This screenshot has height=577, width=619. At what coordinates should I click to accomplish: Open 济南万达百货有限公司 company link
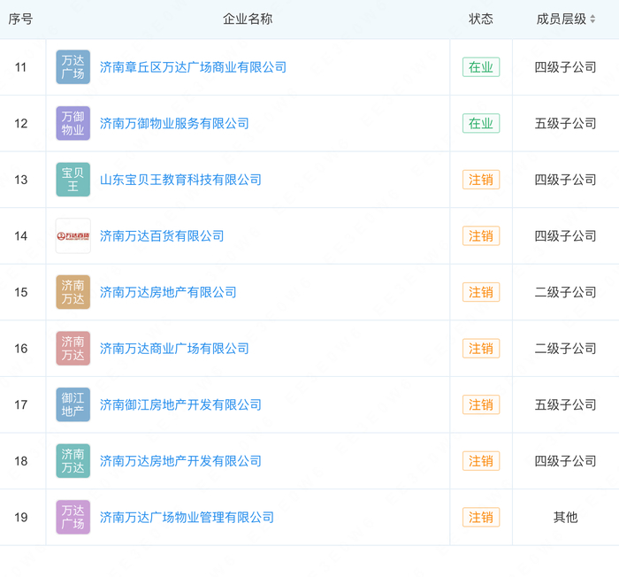tap(162, 236)
